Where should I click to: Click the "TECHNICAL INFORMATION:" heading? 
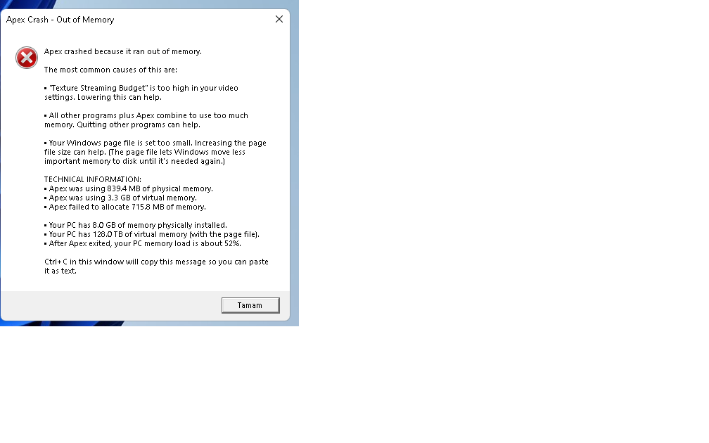click(93, 179)
